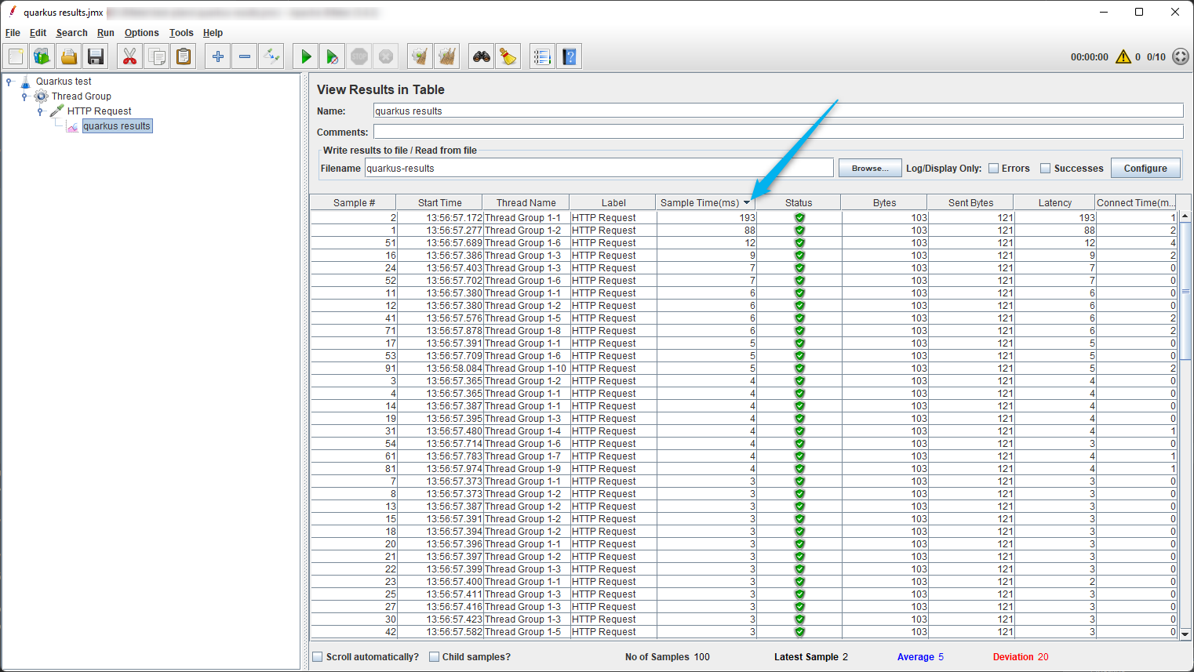Image resolution: width=1194 pixels, height=672 pixels.
Task: Click the greyed Stop test icon
Action: (359, 56)
